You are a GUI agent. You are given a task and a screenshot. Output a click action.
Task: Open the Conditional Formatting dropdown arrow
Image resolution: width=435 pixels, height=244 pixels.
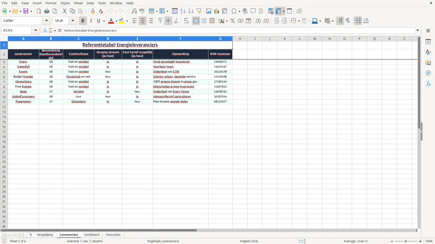(x=332, y=21)
